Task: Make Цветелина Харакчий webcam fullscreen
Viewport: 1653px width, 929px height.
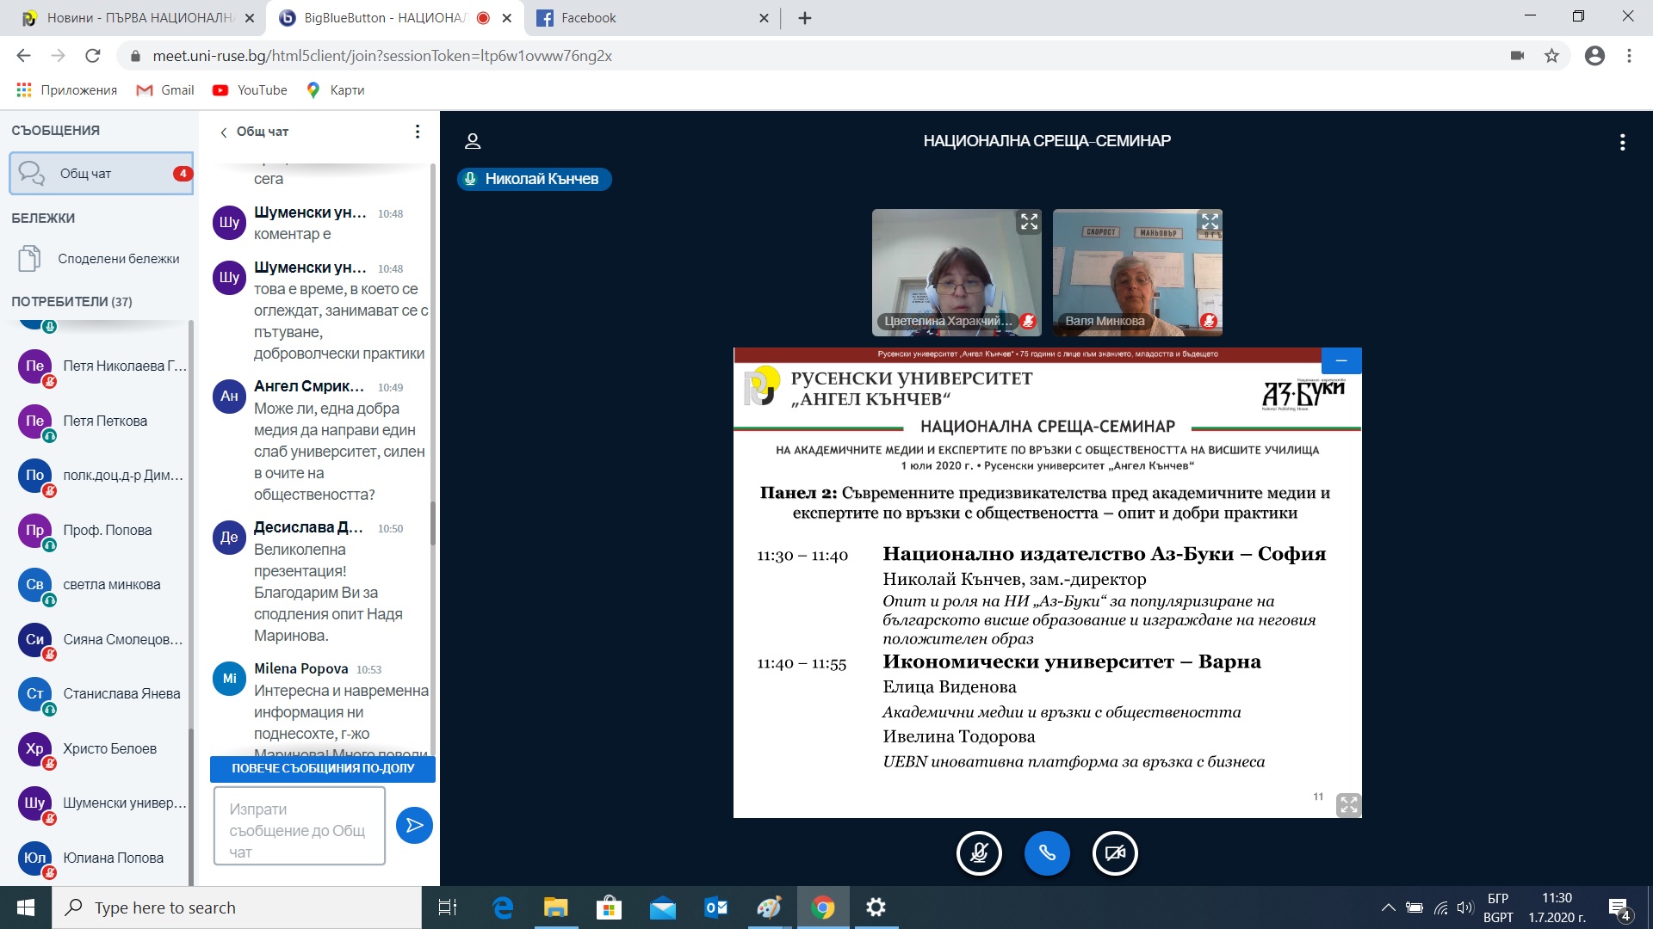Action: tap(1029, 222)
